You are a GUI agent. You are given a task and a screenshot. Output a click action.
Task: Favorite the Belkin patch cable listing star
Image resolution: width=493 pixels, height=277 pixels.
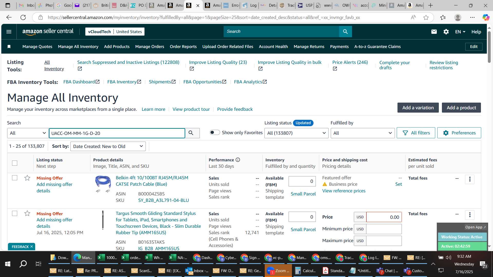27,178
